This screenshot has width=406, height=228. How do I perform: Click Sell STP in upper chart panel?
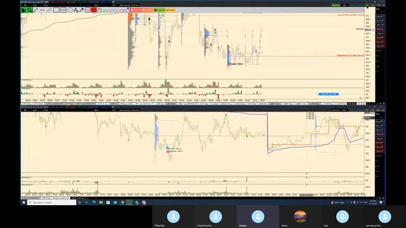click(x=380, y=46)
